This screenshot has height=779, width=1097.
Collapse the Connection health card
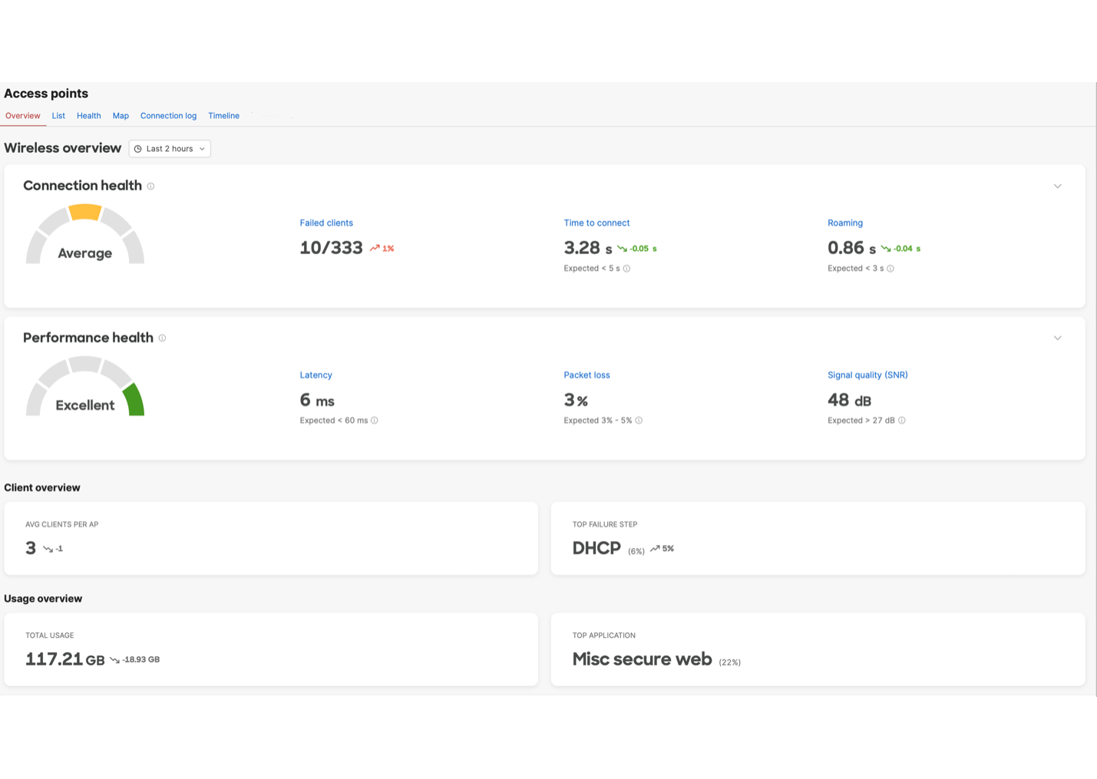pyautogui.click(x=1057, y=186)
